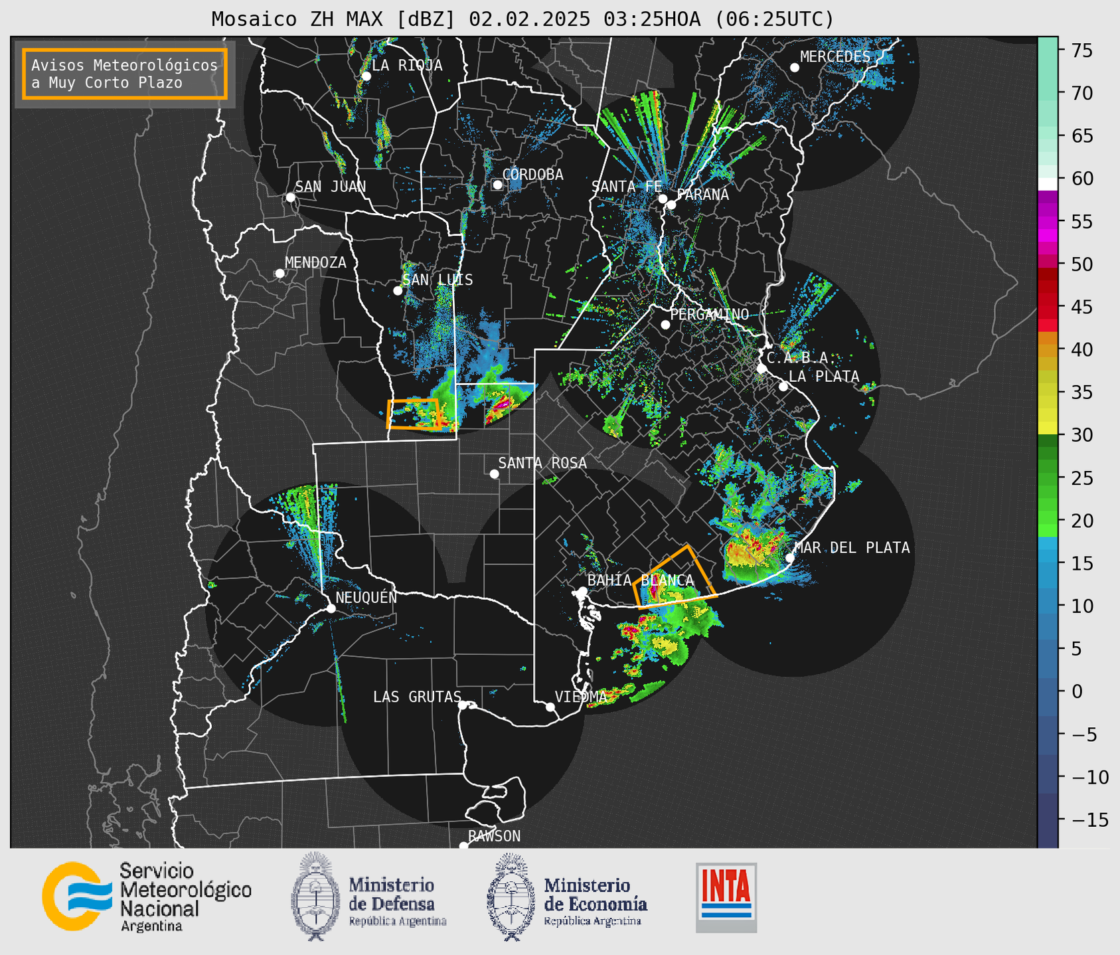The image size is (1120, 955).
Task: Click the PERGAMINO city marker
Action: click(x=665, y=325)
